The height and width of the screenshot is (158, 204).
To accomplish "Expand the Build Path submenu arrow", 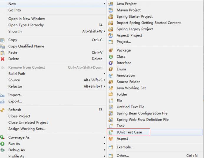I will point(104,74).
